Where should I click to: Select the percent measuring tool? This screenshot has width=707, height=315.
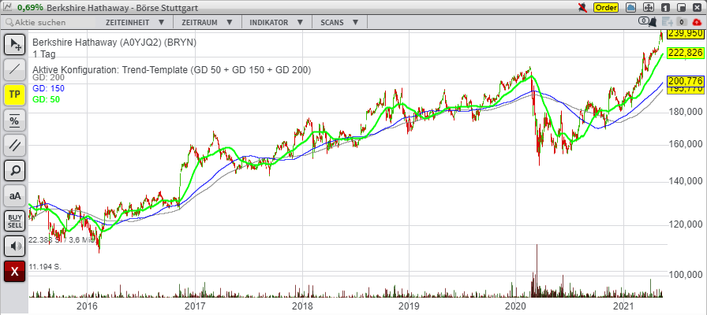click(14, 120)
